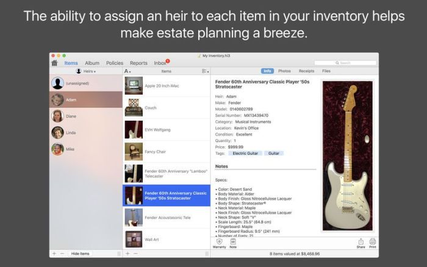Click the item title in detail pane
Image resolution: width=427 pixels, height=267 pixels.
pos(262,84)
